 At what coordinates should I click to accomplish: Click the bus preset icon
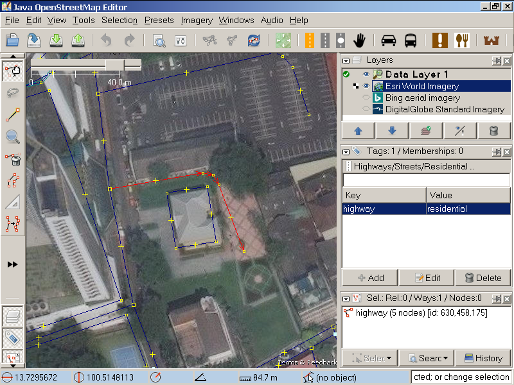click(411, 40)
